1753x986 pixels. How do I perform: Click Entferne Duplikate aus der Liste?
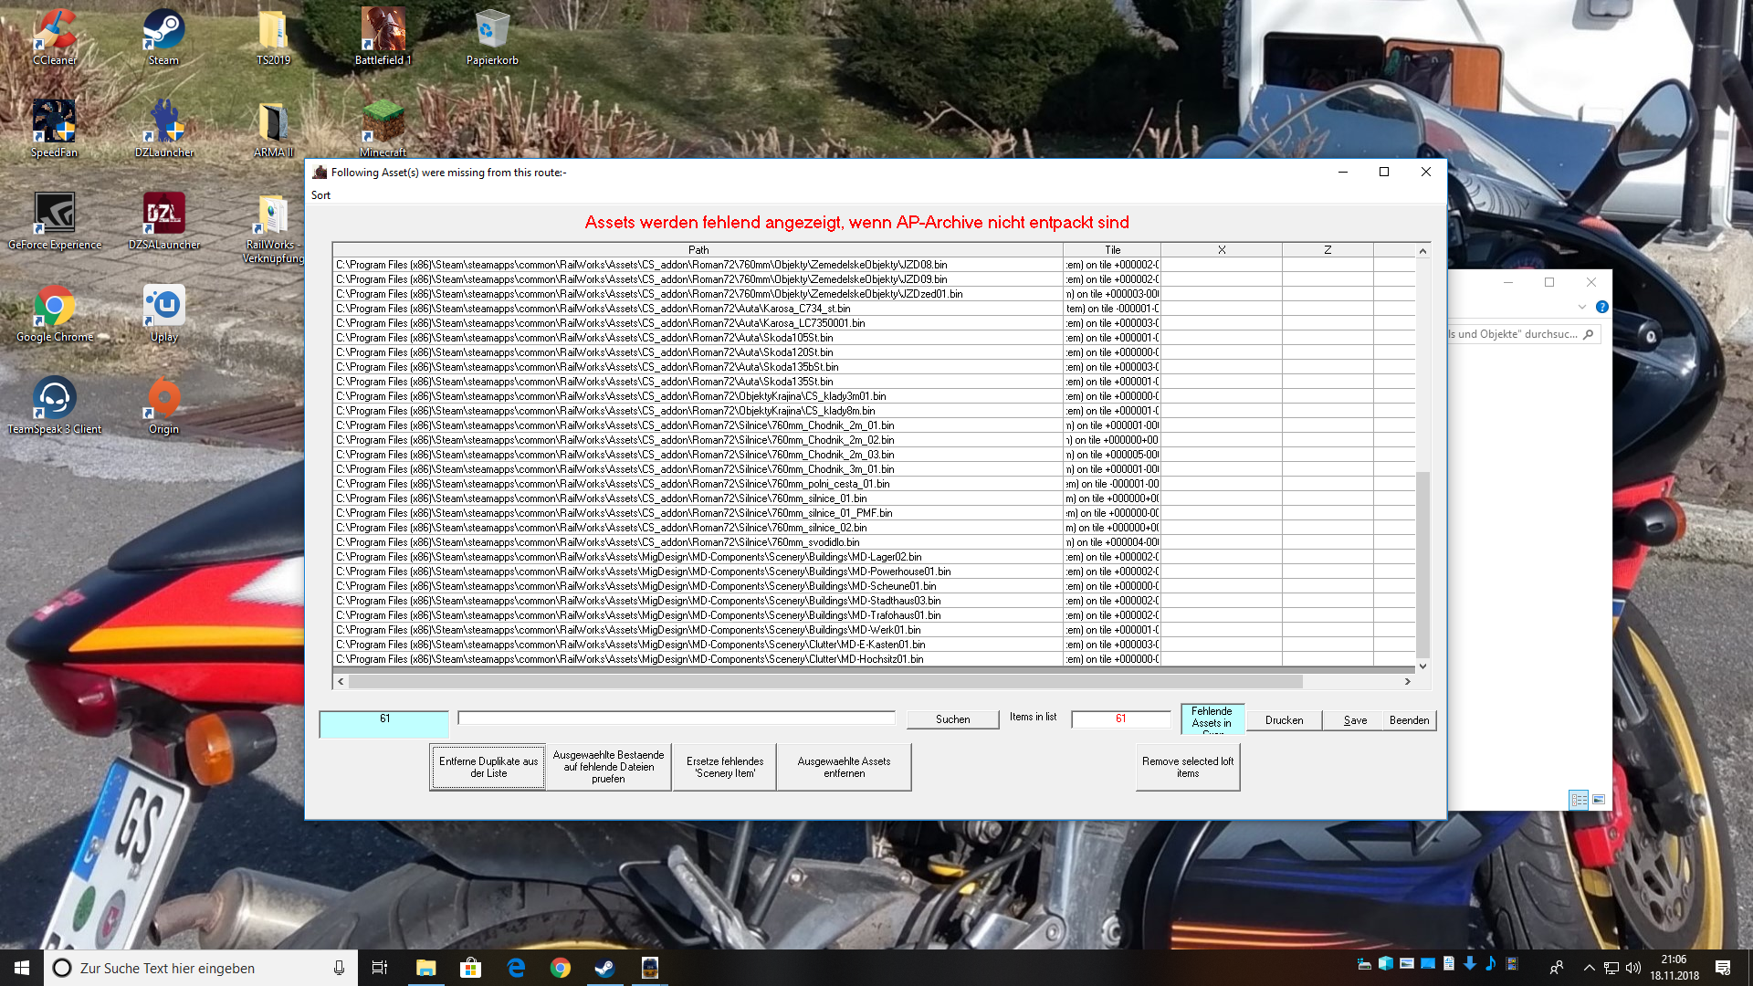(488, 767)
